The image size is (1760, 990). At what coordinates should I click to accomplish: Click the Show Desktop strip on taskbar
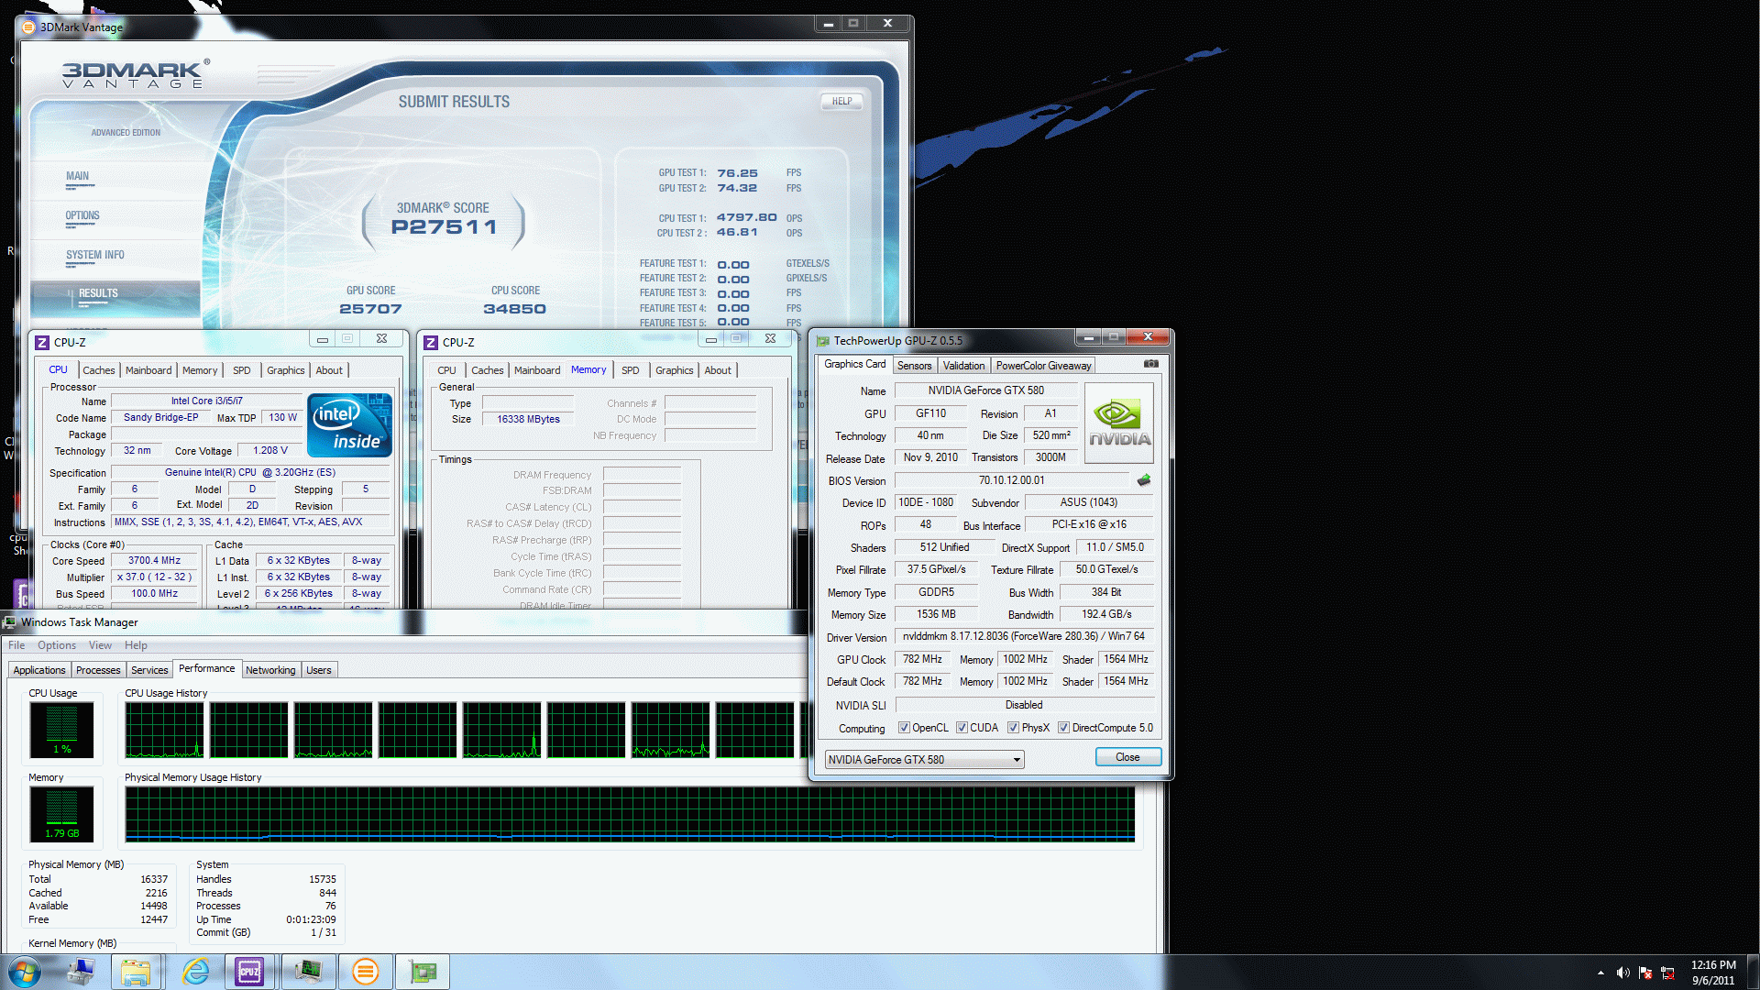[x=1753, y=972]
